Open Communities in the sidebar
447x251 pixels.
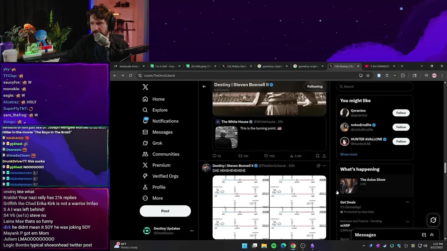point(161,154)
